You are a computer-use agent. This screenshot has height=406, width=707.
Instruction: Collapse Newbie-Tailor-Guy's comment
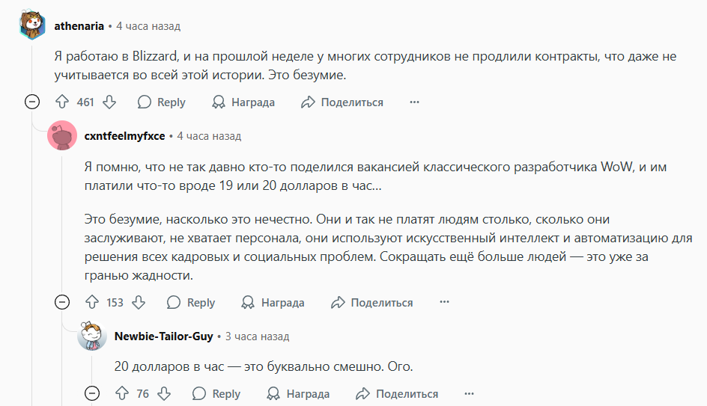coord(92,393)
